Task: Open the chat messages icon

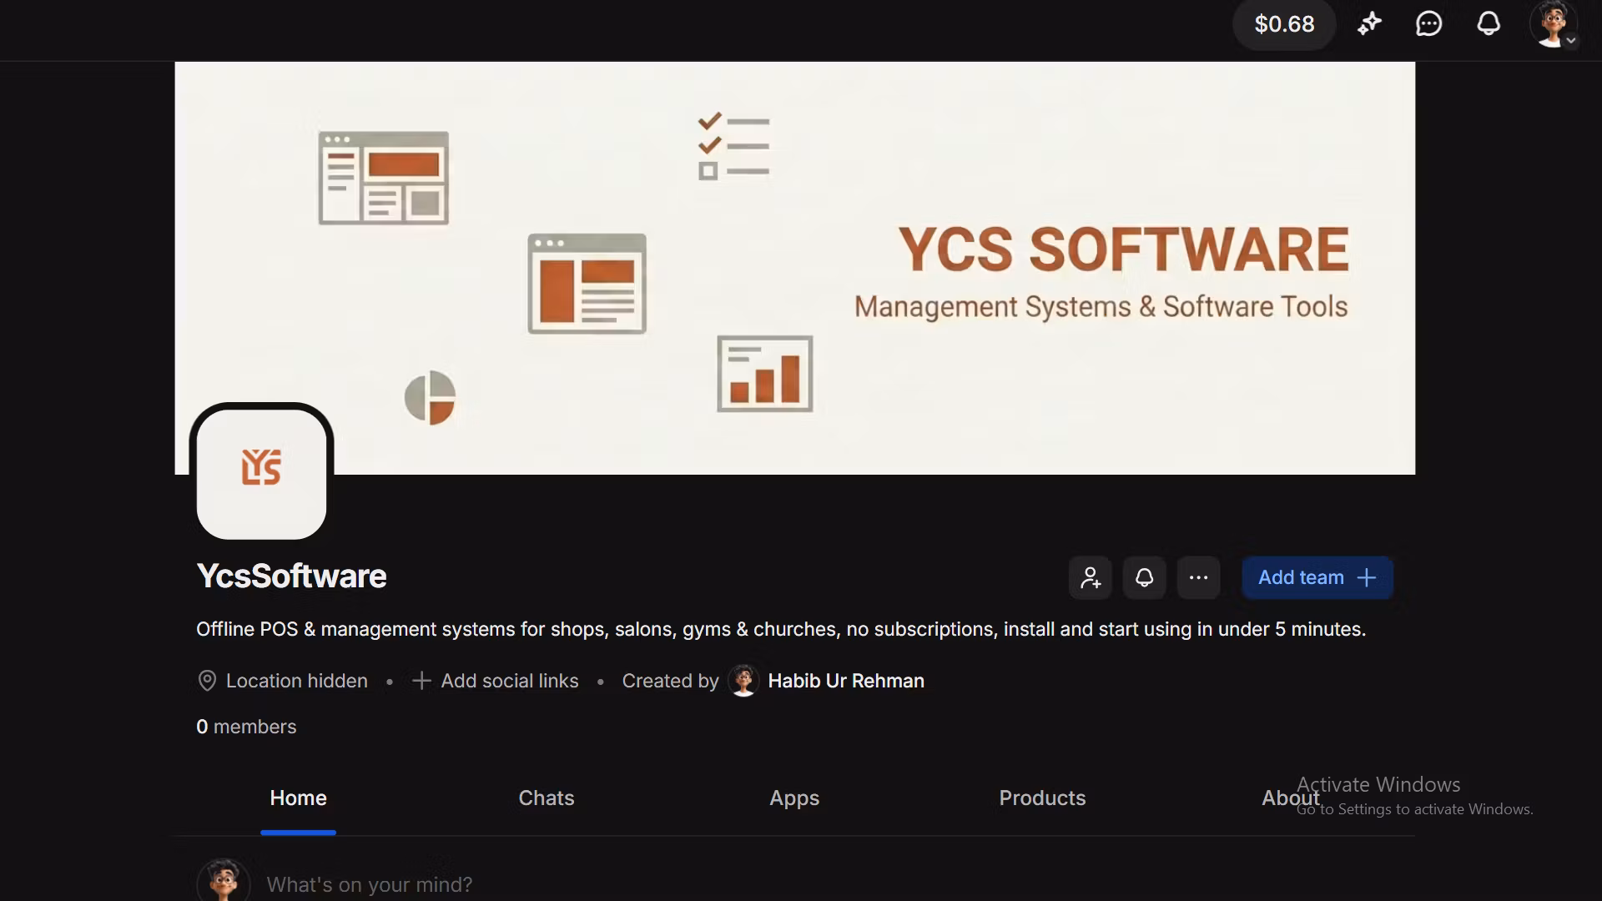Action: [1428, 24]
